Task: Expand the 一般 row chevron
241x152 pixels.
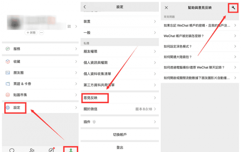Action: click(x=155, y=33)
